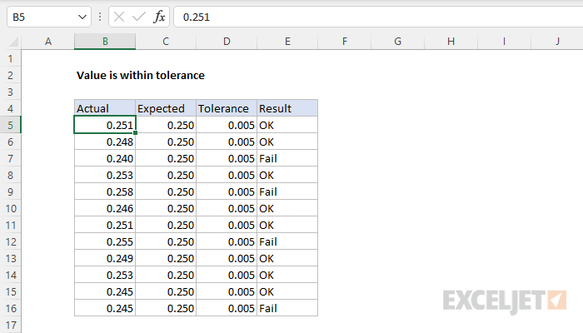This screenshot has height=333, width=583.
Task: Click the Insert Function fx icon
Action: point(159,17)
